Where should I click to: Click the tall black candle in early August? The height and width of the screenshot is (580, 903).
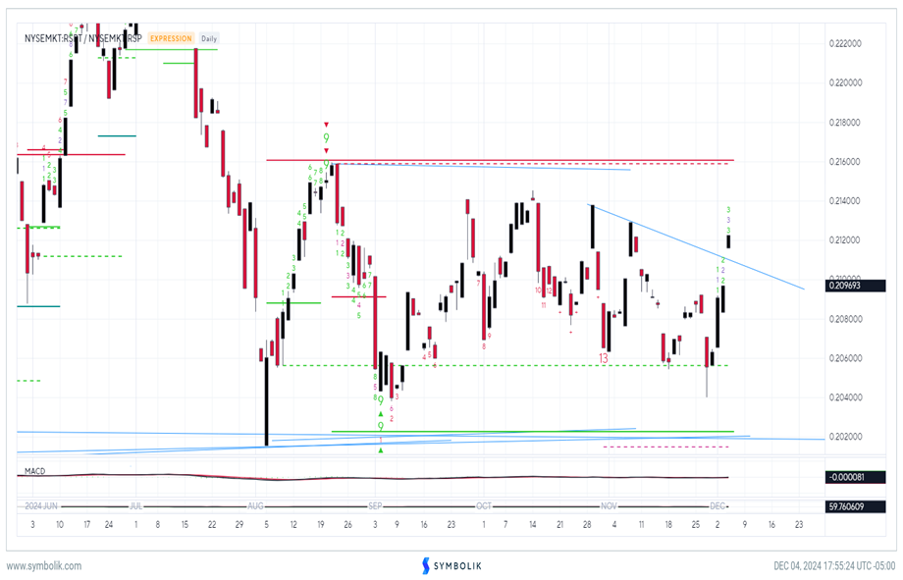[267, 400]
